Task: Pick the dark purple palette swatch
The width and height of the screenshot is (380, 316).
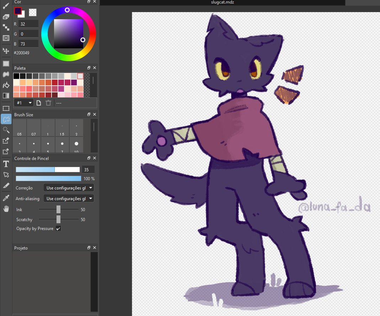Action: coord(74,82)
